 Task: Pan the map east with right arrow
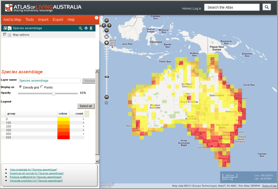110,25
